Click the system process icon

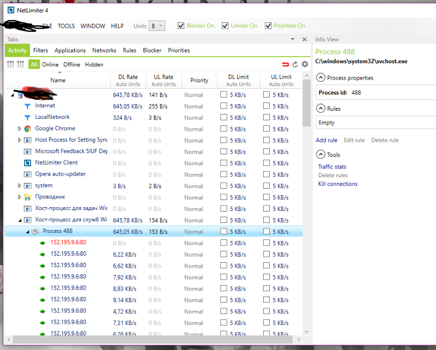27,186
